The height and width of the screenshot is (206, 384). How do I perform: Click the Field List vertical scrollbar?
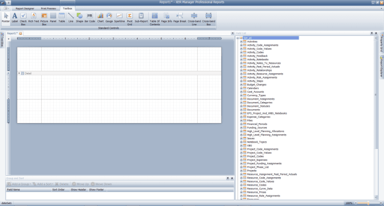[376, 94]
